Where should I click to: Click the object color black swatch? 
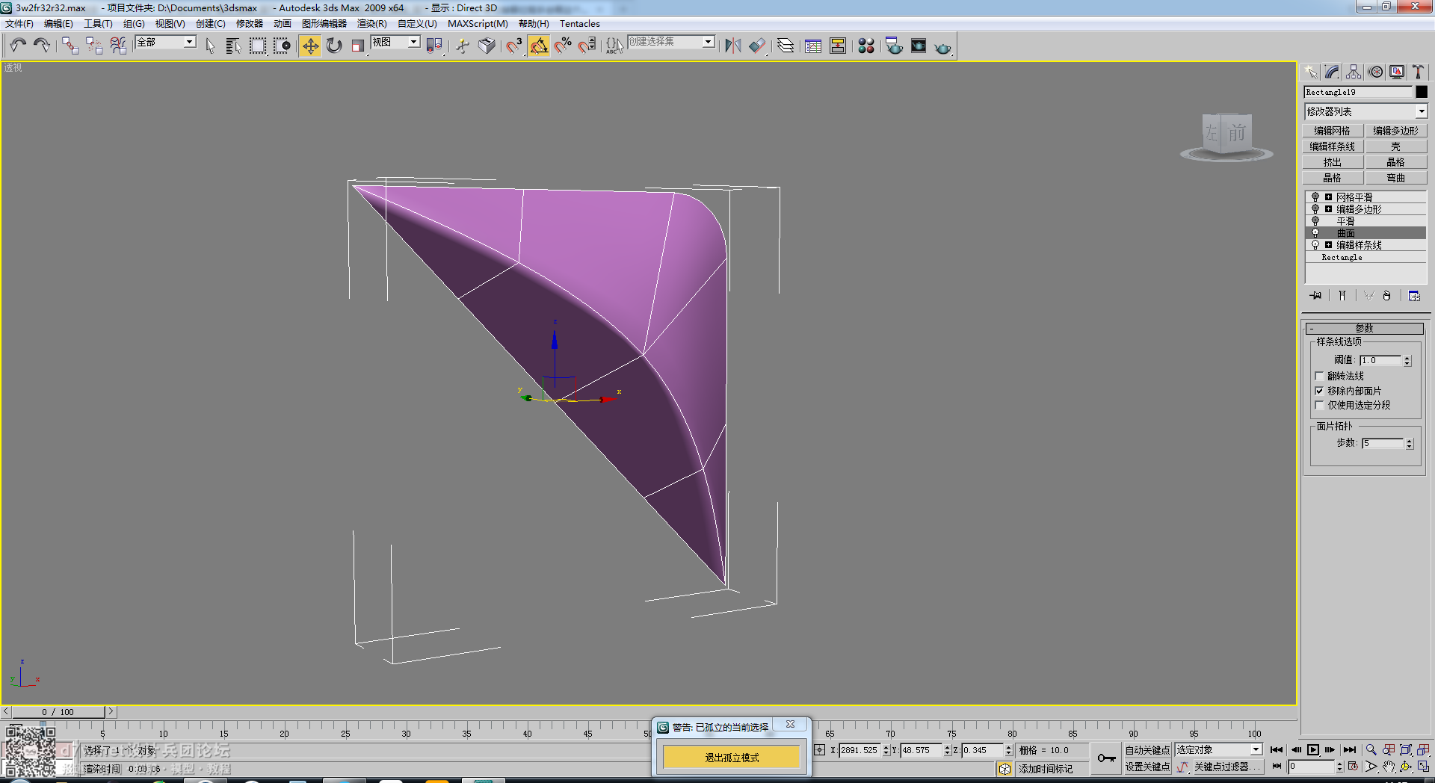pyautogui.click(x=1422, y=92)
